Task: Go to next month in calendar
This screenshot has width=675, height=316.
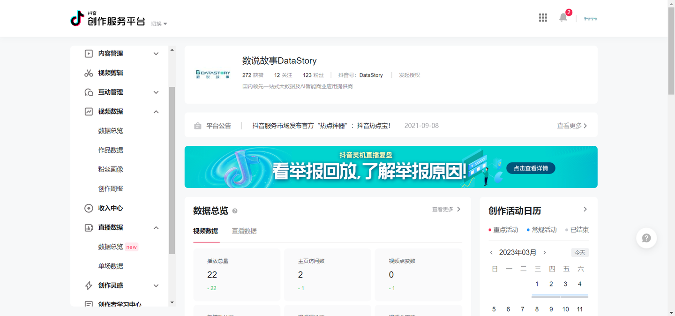Action: coord(545,253)
